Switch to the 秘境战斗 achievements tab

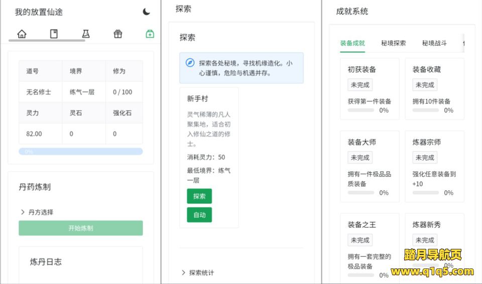click(x=434, y=43)
